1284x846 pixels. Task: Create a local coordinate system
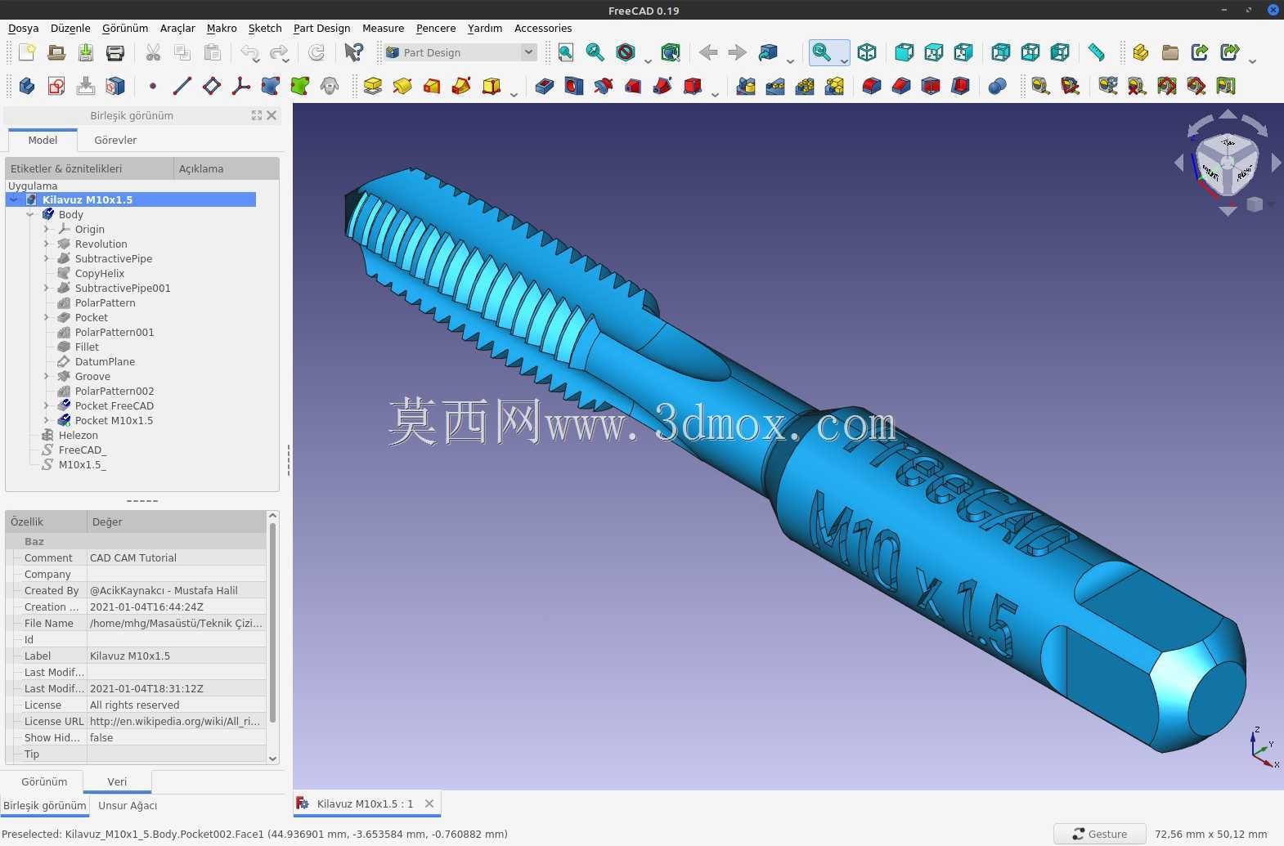(241, 86)
